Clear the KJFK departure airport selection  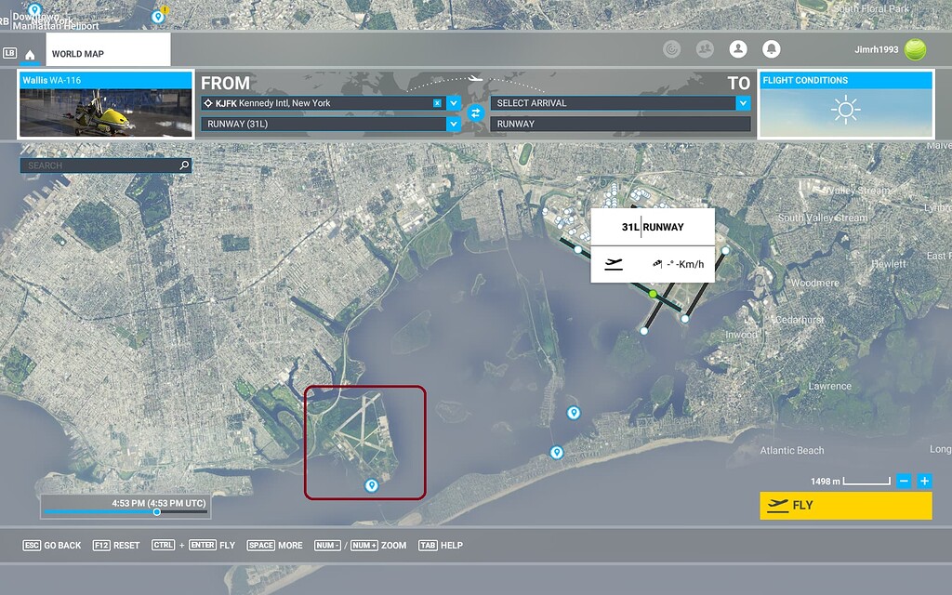[437, 103]
